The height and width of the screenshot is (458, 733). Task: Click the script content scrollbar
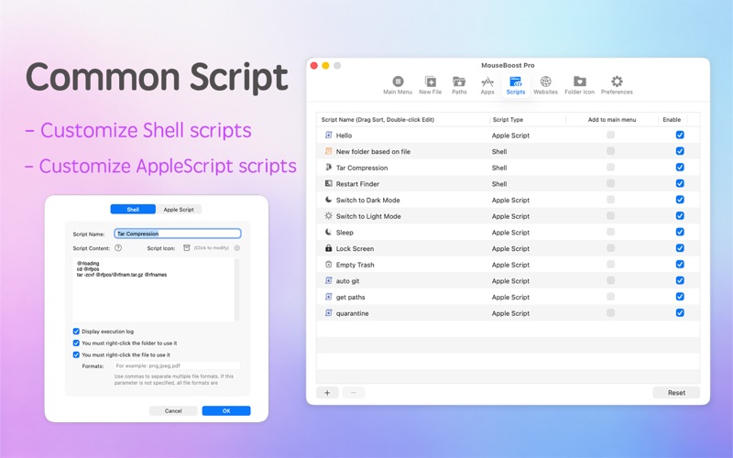coord(236,289)
